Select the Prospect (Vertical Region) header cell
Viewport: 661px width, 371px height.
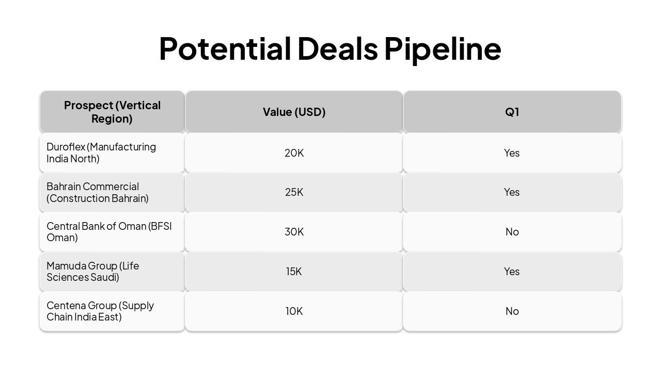(x=112, y=112)
